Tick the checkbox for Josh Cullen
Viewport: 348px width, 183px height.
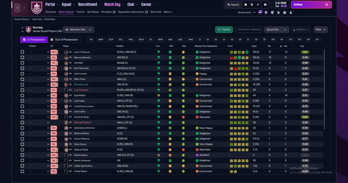point(22,112)
